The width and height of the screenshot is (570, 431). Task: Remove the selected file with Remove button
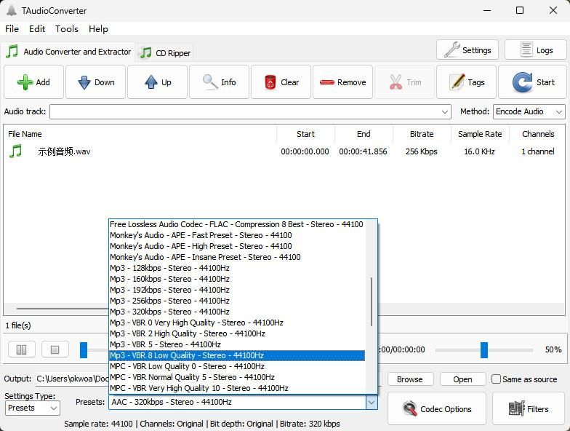point(343,82)
